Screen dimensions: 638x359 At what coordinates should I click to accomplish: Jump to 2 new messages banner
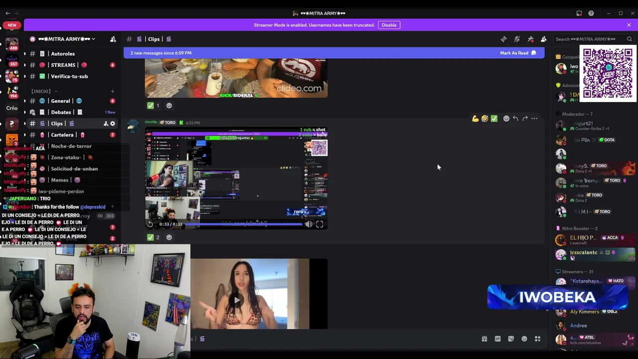(161, 53)
